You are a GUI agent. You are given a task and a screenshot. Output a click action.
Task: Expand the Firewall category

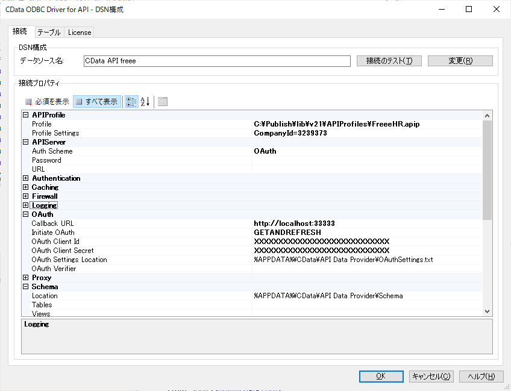(26, 196)
